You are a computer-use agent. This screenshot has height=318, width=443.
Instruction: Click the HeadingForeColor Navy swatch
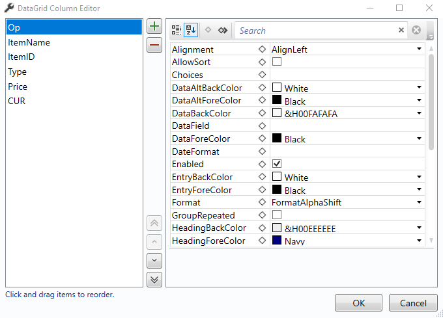(277, 240)
